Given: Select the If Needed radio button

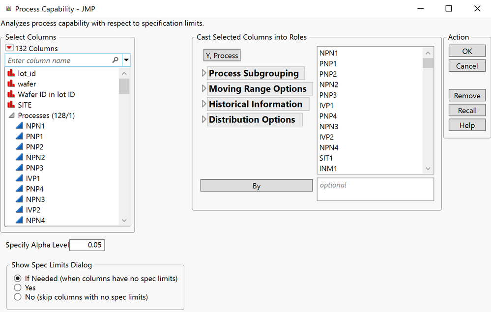Looking at the screenshot, I should click(17, 278).
